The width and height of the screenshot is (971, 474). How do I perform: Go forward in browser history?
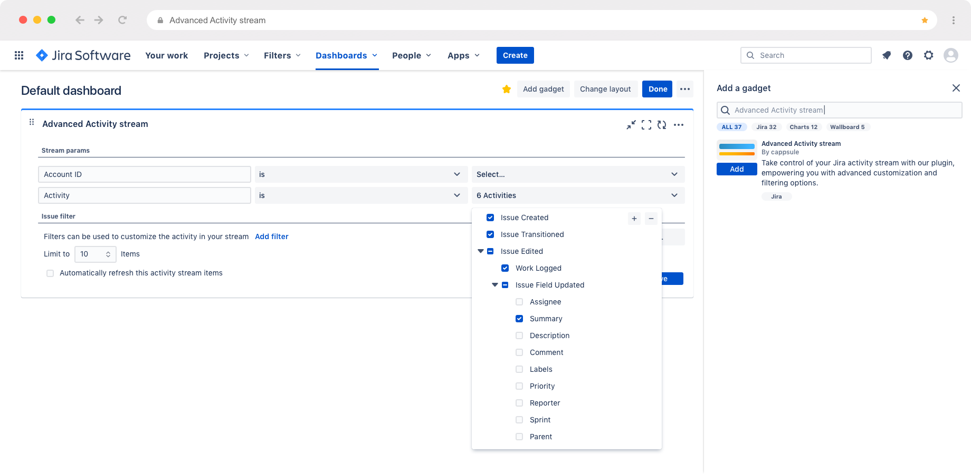[99, 20]
